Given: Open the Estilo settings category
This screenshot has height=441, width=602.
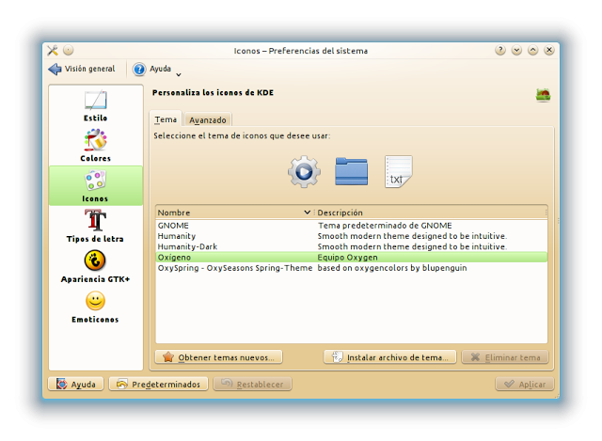Looking at the screenshot, I should (95, 105).
